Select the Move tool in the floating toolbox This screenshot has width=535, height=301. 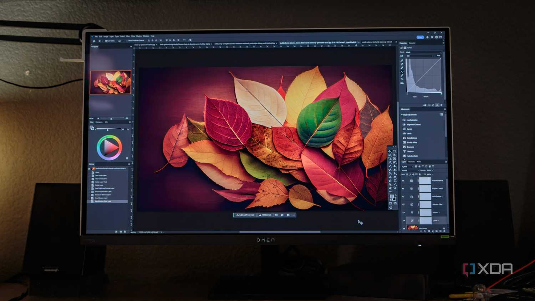coord(389,151)
